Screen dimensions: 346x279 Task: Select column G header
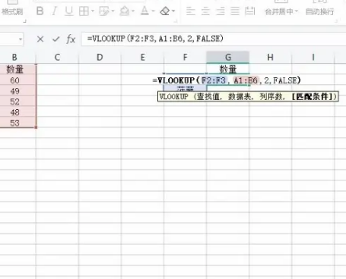pos(228,58)
